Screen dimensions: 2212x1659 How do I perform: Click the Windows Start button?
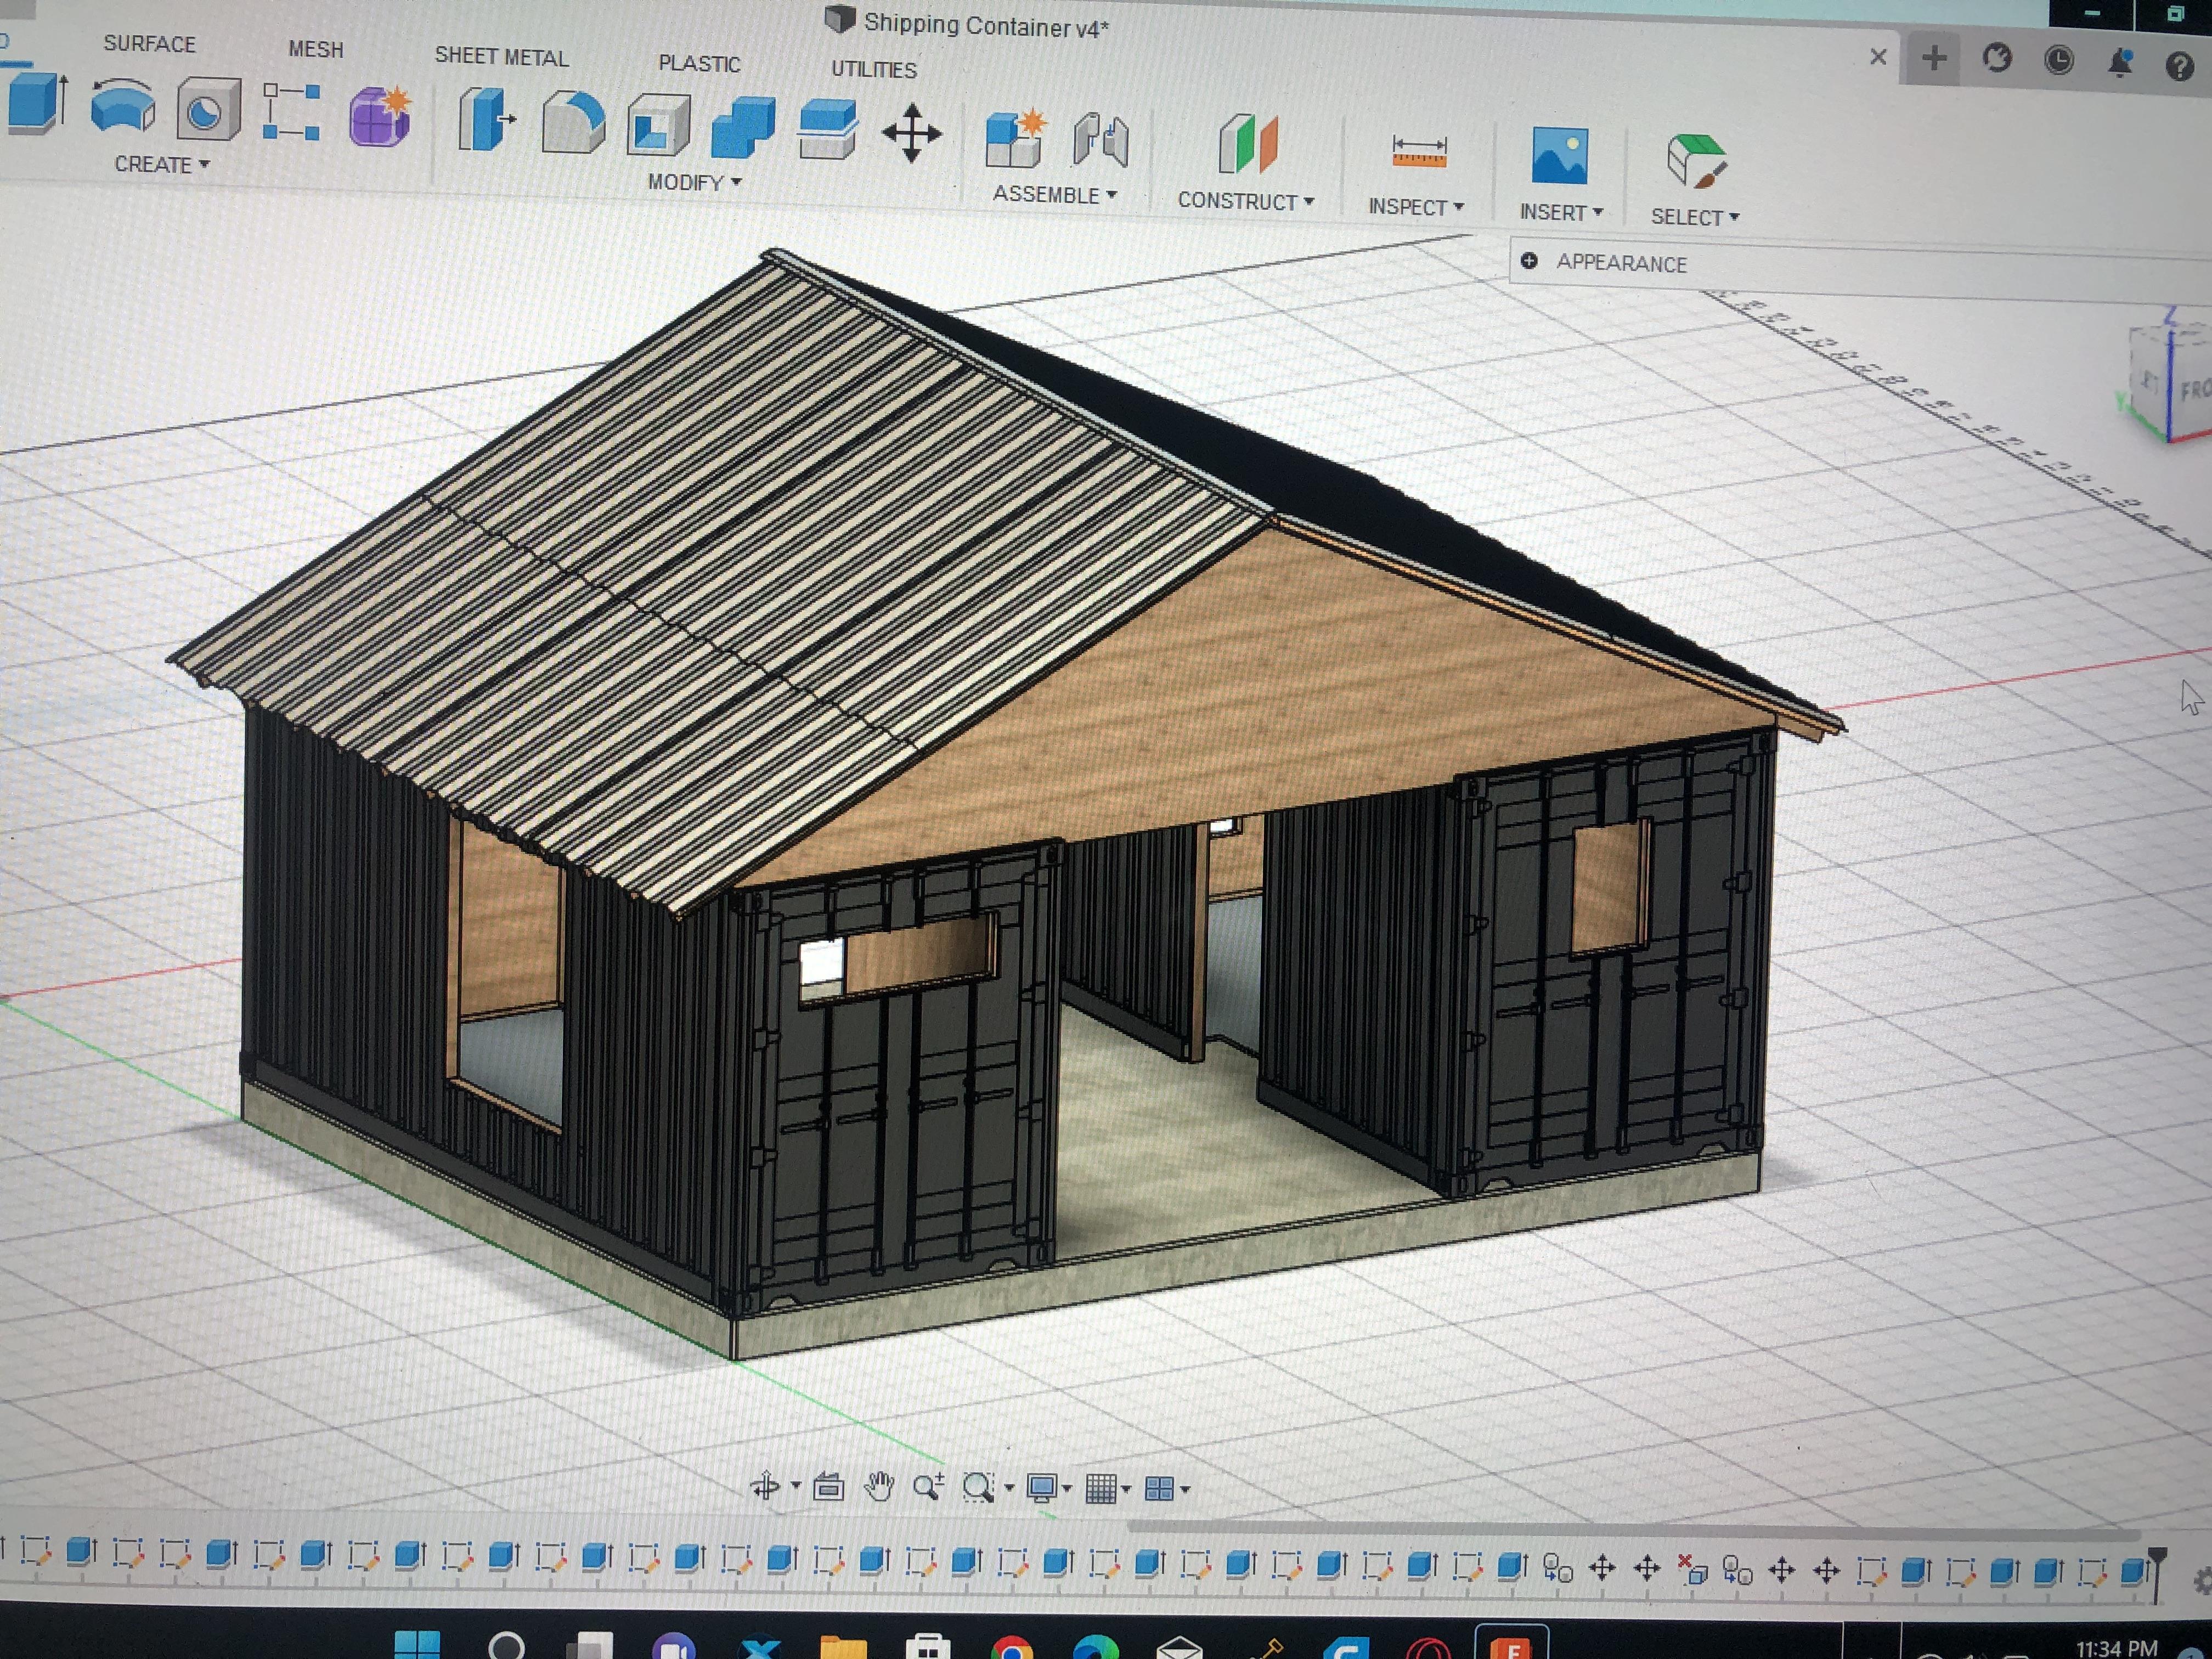417,1644
